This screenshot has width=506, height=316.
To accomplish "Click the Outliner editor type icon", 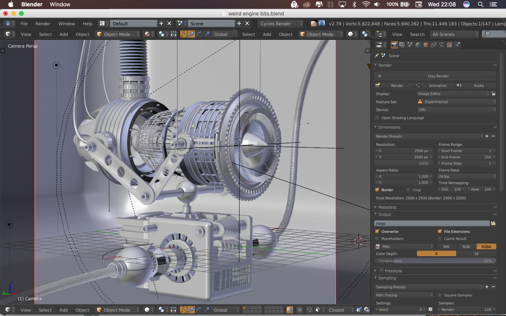I will (381, 34).
